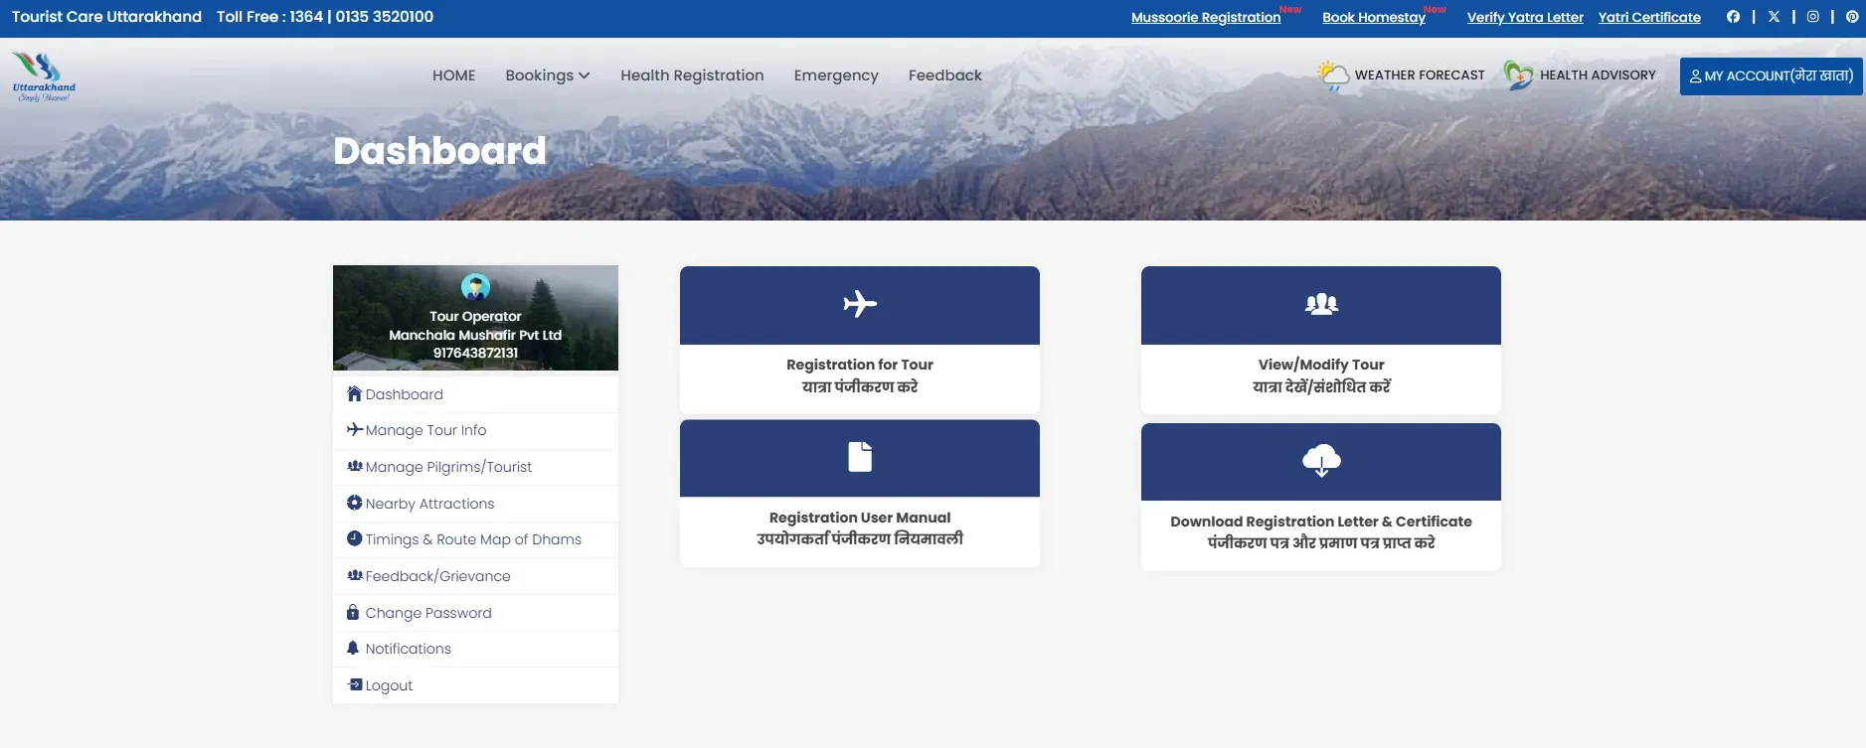Open the Instagram social icon
Image resolution: width=1866 pixels, height=748 pixels.
click(1813, 17)
